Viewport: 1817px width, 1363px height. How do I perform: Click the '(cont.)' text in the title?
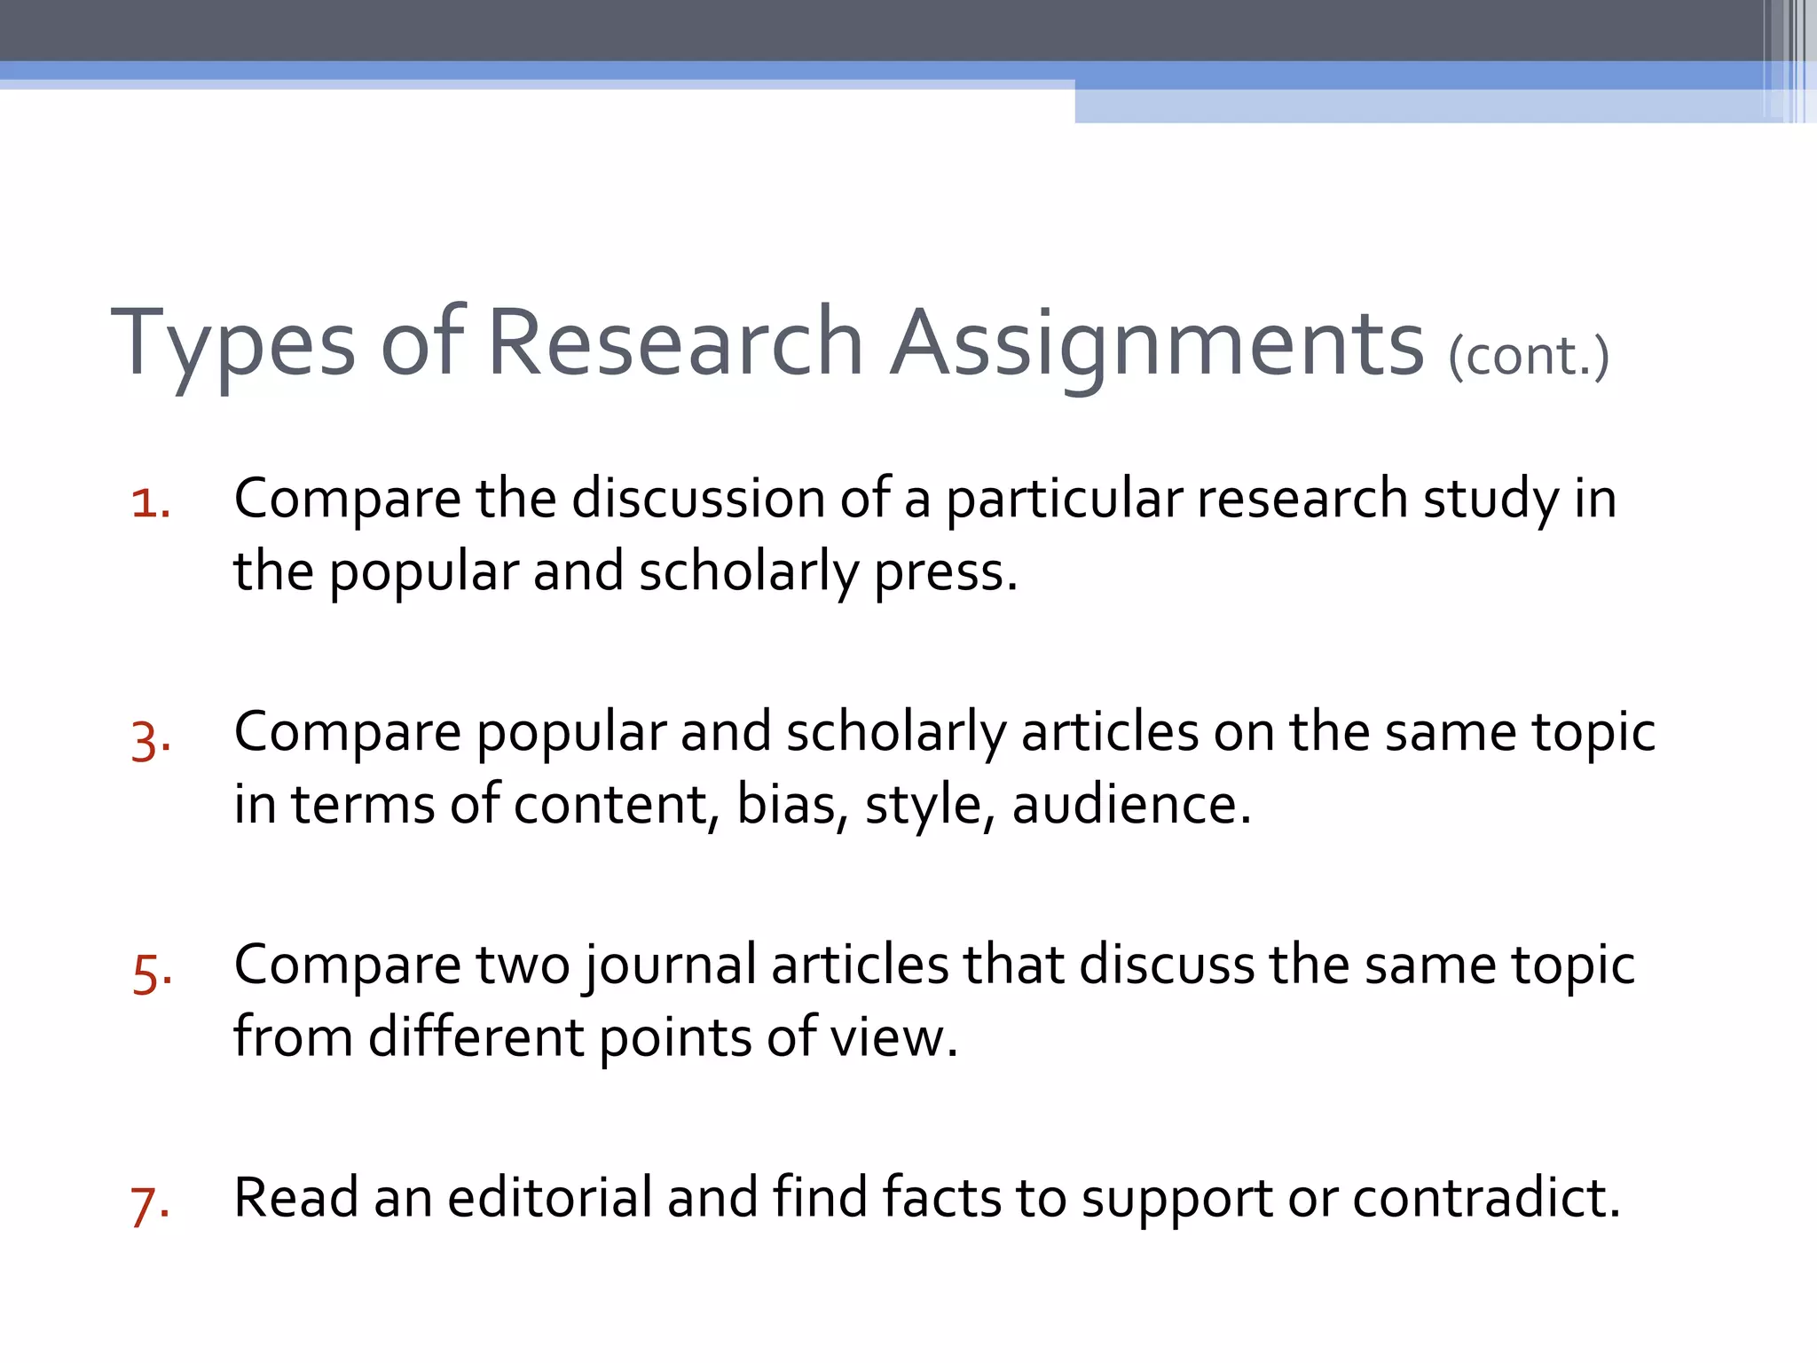click(x=1529, y=357)
